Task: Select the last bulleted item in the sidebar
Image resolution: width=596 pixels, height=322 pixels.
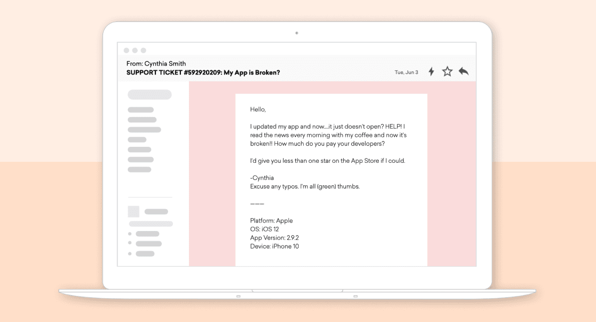Action: pyautogui.click(x=145, y=254)
